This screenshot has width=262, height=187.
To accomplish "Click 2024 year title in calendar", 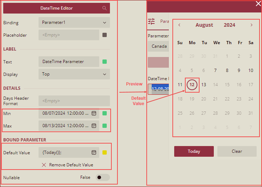I will pos(230,25).
